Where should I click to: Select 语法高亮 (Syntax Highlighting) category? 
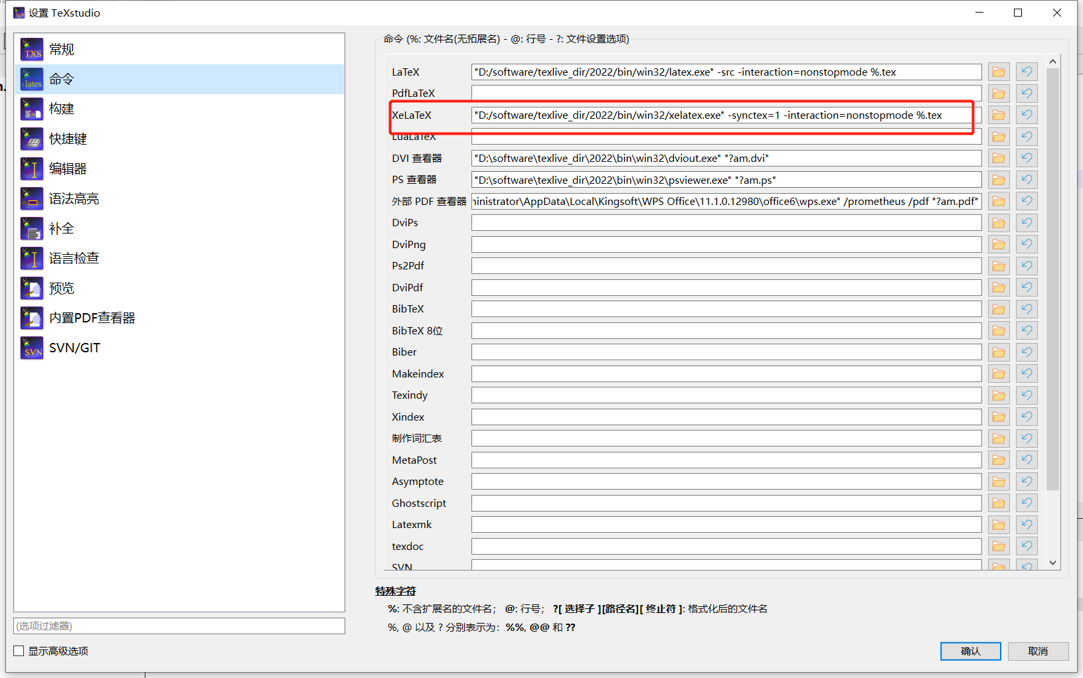pos(179,198)
